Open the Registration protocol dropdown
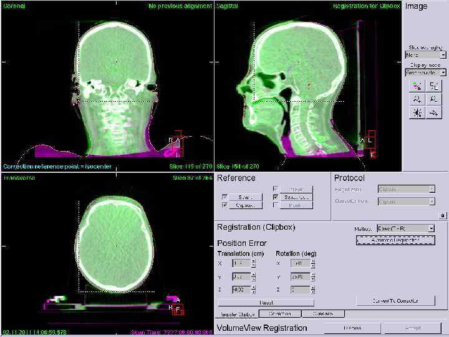The height and width of the screenshot is (337, 449). tap(407, 189)
